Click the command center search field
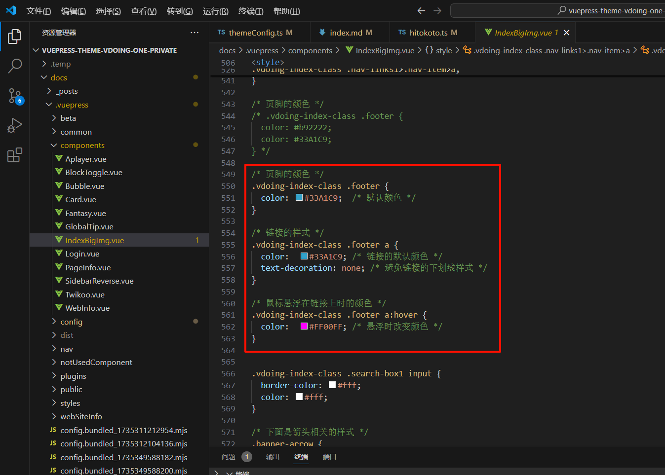Screen dimensions: 665x475 pyautogui.click(x=558, y=10)
